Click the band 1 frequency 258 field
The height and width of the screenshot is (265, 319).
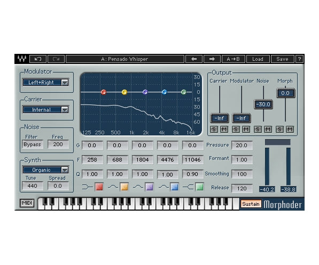pyautogui.click(x=92, y=159)
